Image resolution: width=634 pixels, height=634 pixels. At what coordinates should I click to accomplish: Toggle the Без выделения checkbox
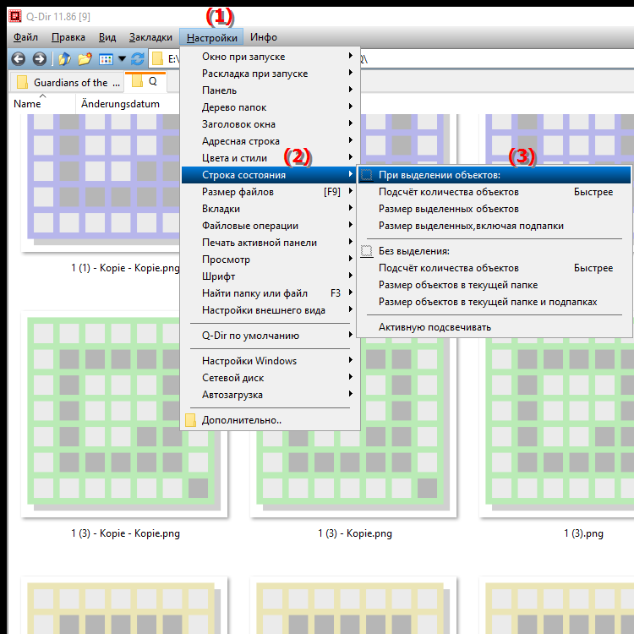click(366, 251)
